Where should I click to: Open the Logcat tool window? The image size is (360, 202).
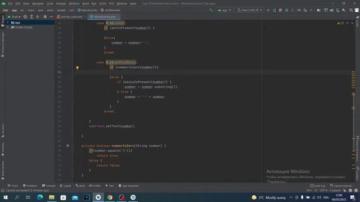click(65, 186)
